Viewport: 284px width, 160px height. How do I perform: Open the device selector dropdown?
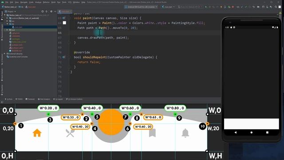tap(141, 7)
